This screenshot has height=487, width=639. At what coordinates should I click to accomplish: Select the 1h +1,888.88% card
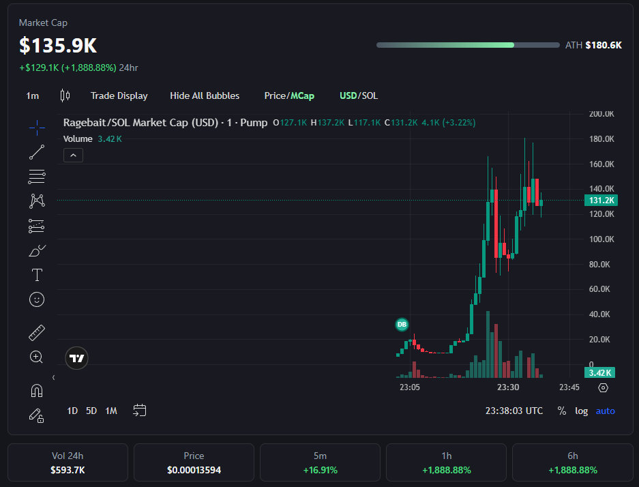pyautogui.click(x=446, y=463)
